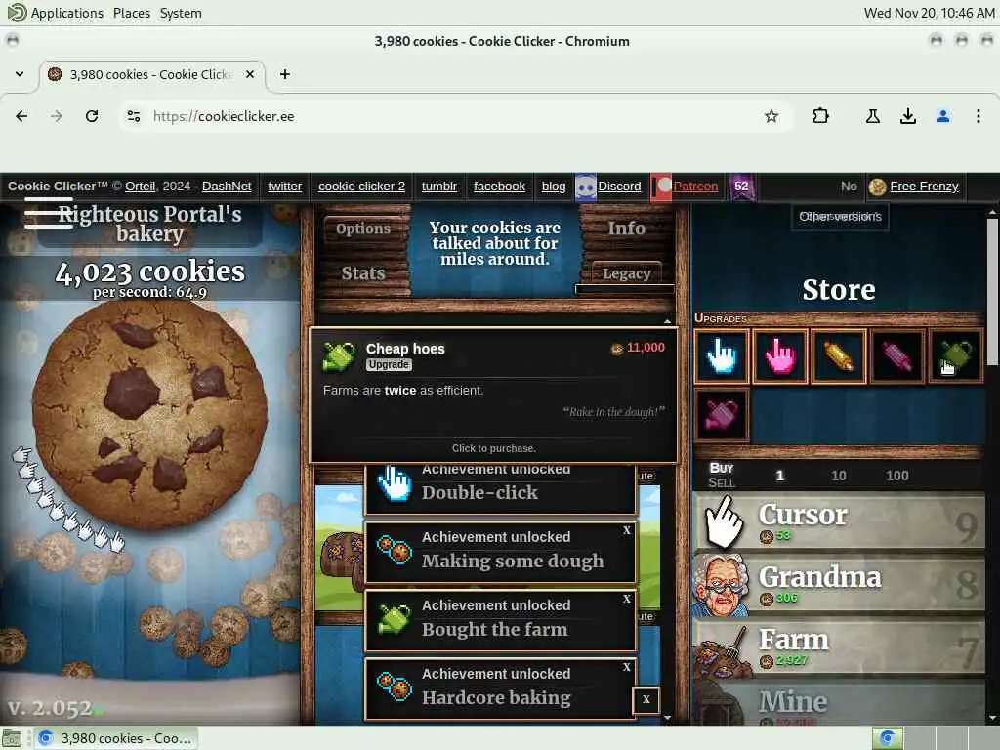Buy the pink watering can upgrade

(722, 414)
